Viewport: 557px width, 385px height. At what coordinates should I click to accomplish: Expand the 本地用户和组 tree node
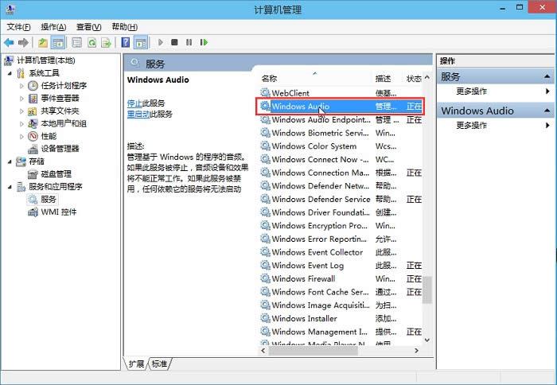pyautogui.click(x=22, y=124)
